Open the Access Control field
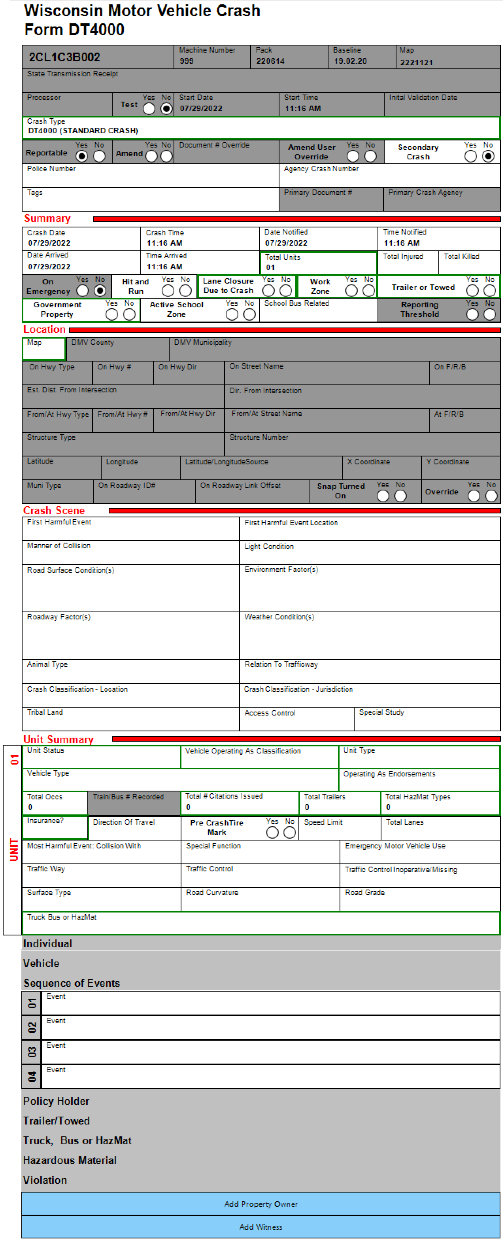This screenshot has width=504, height=1240. point(297,719)
